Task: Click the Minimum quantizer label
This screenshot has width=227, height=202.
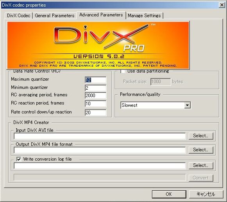Action: point(29,87)
